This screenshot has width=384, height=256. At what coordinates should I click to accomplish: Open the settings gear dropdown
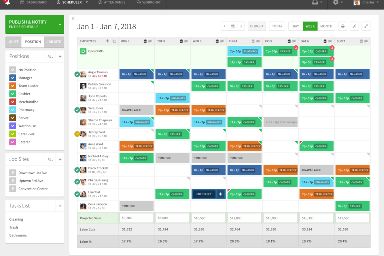[338, 3]
